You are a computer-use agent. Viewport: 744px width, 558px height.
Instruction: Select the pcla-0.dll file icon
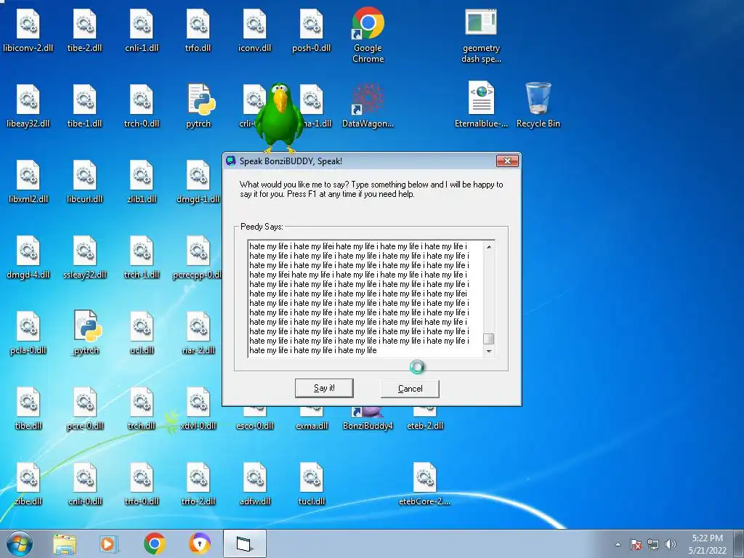tap(28, 332)
